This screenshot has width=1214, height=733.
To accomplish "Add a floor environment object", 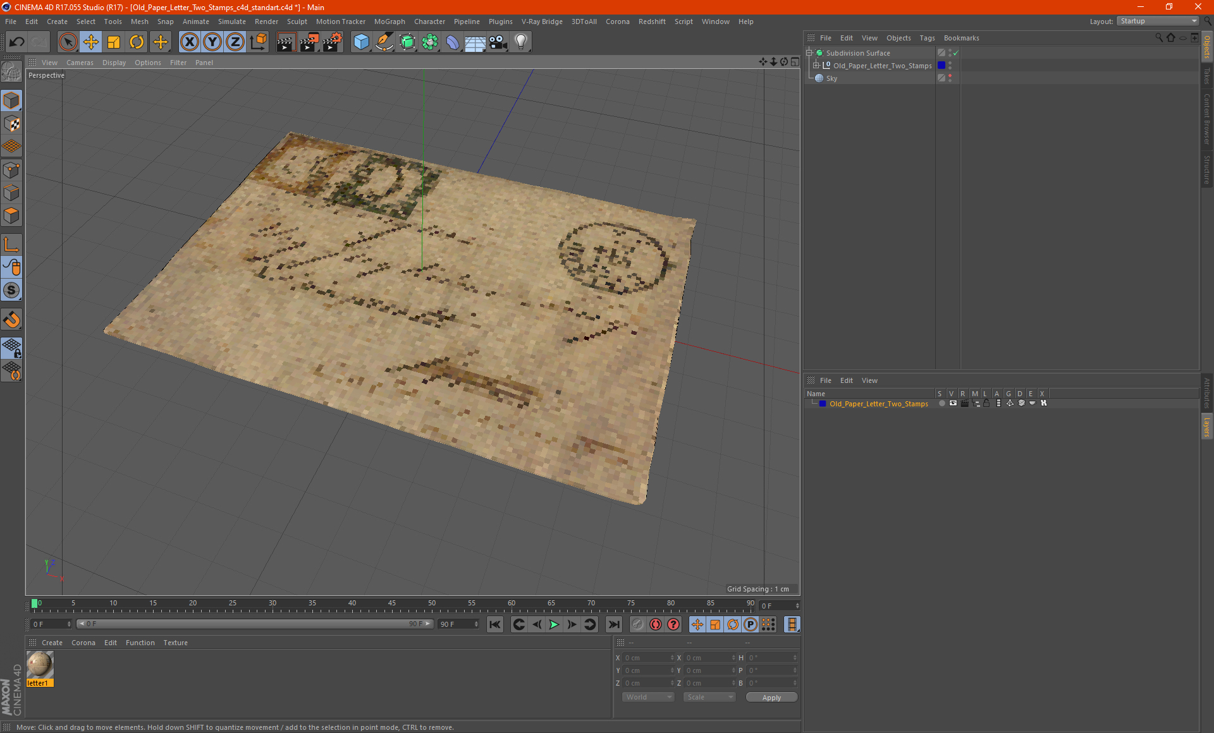I will (x=475, y=42).
